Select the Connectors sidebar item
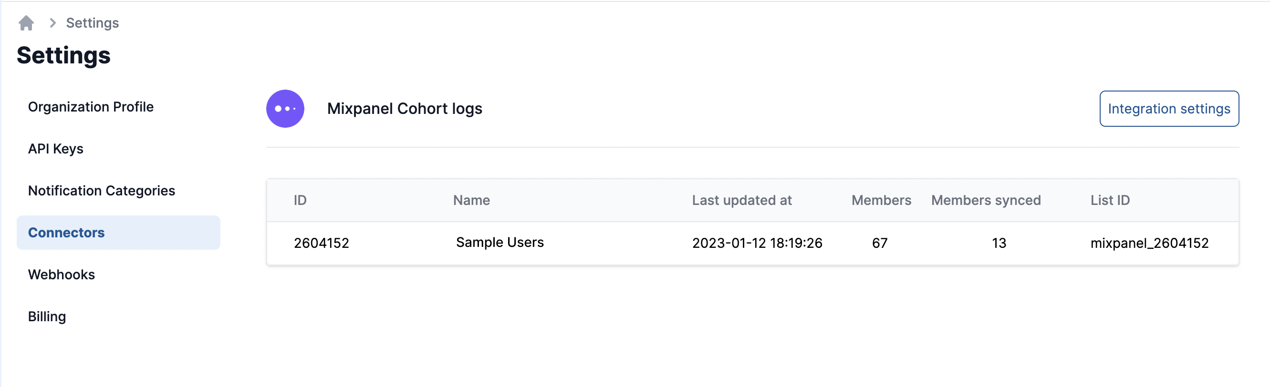Image resolution: width=1270 pixels, height=387 pixels. pyautogui.click(x=67, y=233)
